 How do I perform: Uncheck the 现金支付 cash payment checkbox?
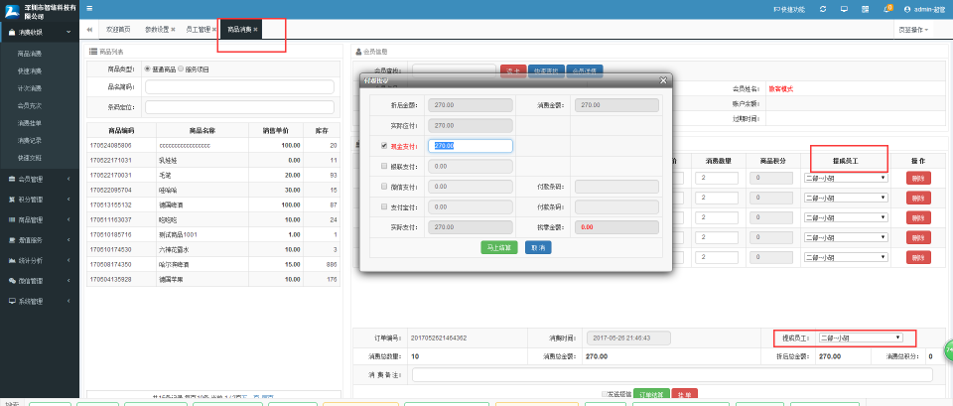point(385,145)
